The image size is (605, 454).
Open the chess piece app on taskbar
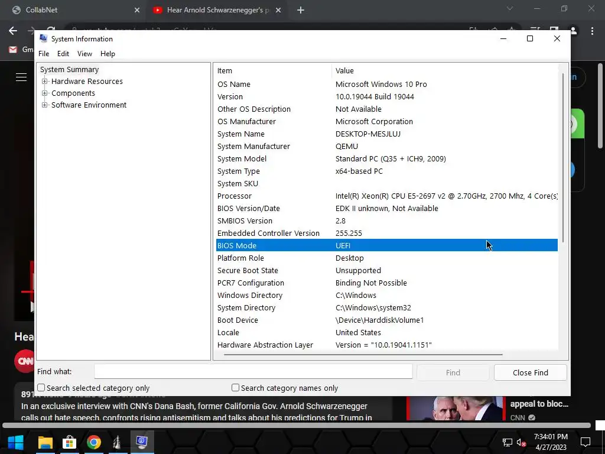click(118, 442)
